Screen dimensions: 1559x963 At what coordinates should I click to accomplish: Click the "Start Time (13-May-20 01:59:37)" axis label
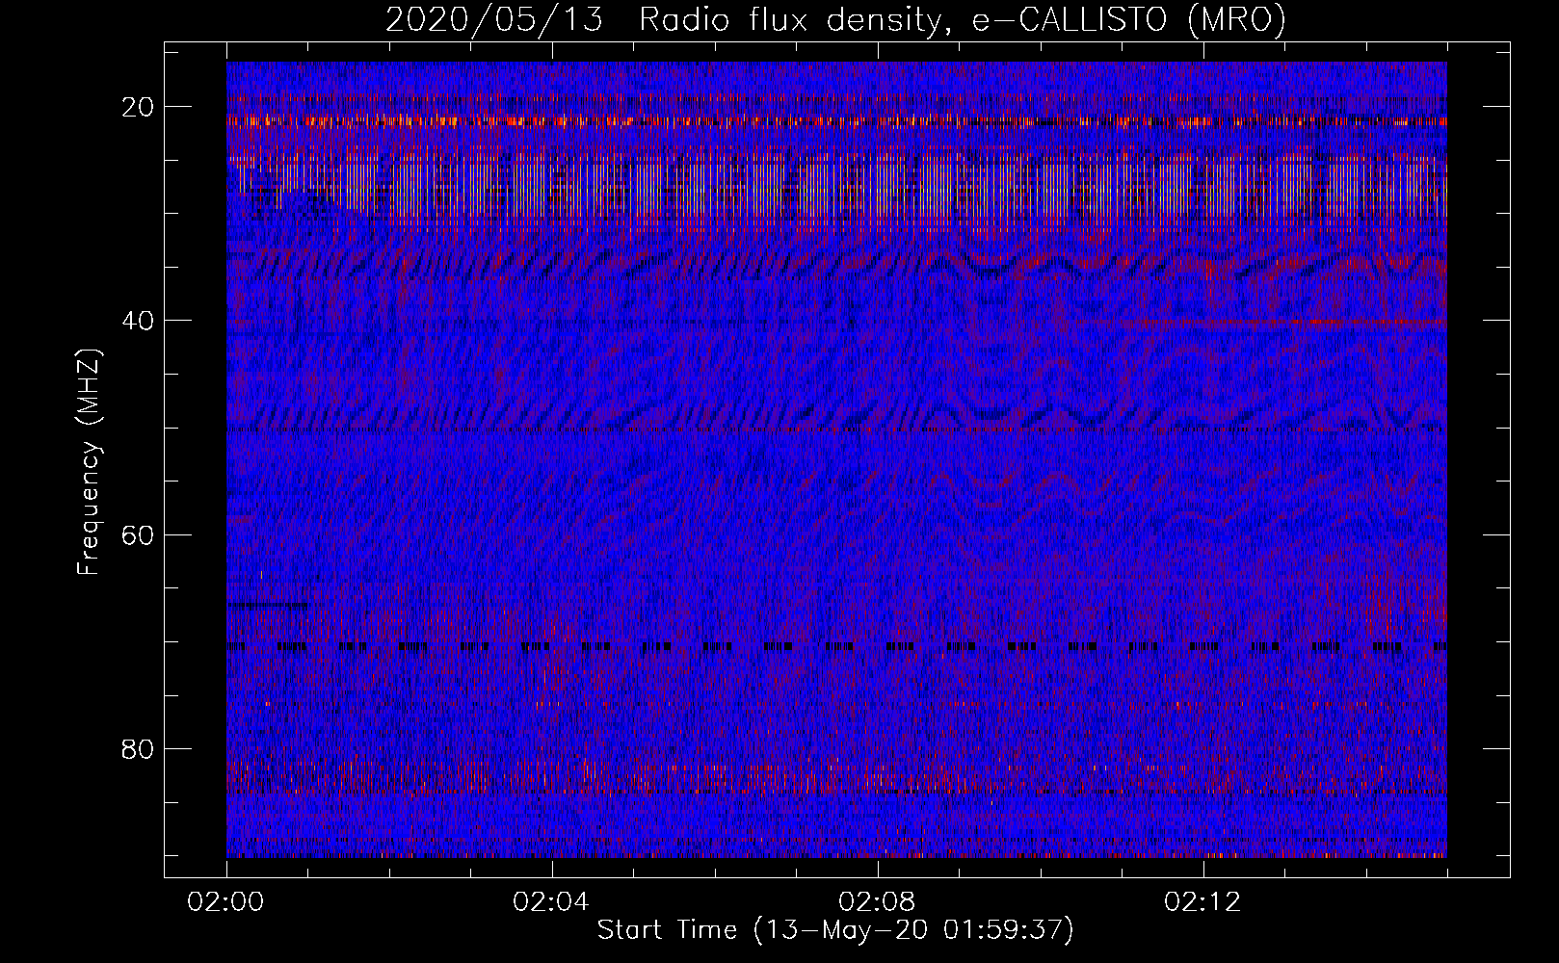pos(835,930)
